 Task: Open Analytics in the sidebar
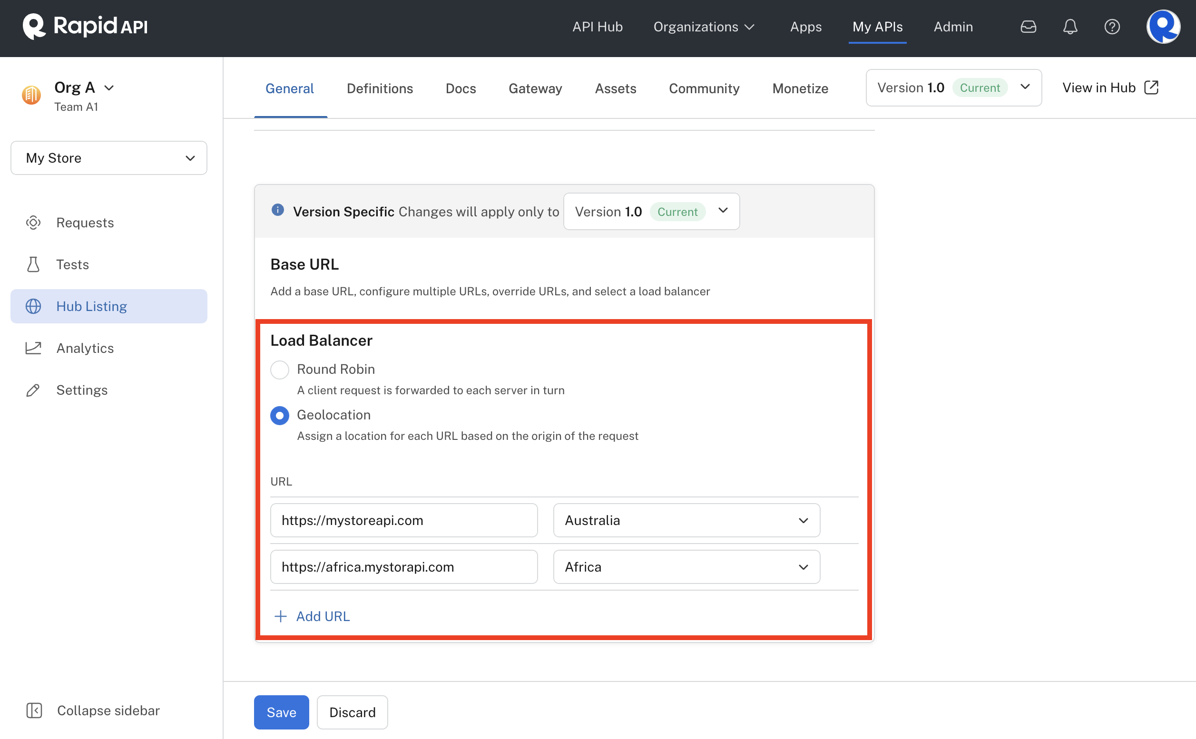[108, 348]
